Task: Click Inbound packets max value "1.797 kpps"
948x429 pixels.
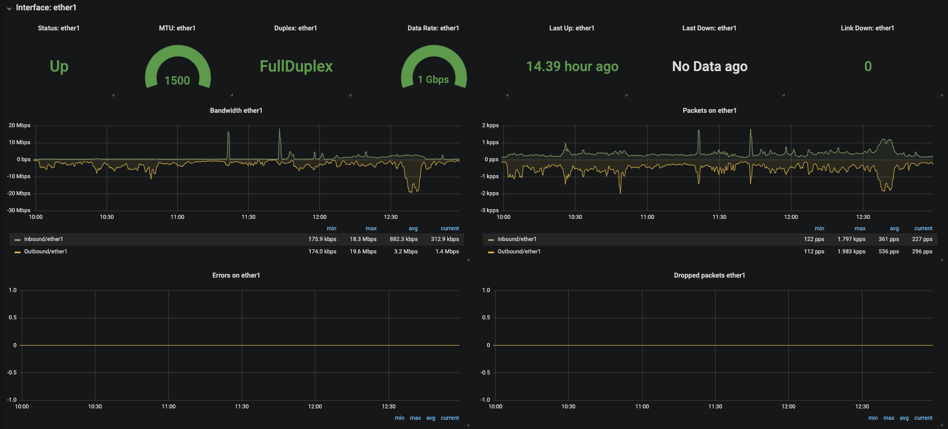Action: pos(852,239)
